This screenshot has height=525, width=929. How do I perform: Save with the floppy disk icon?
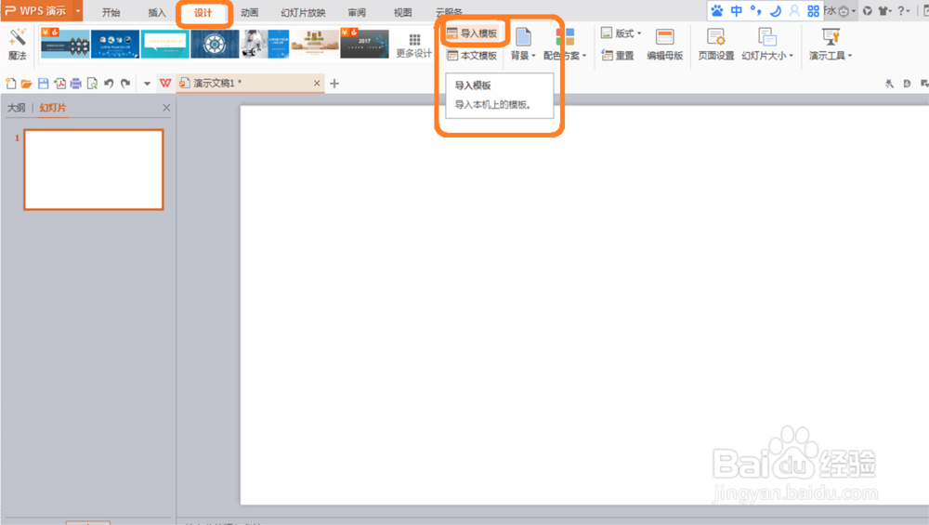(44, 84)
